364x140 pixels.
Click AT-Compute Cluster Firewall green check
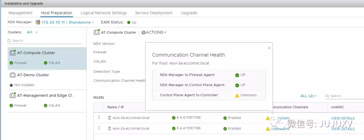pyautogui.click(x=11, y=63)
